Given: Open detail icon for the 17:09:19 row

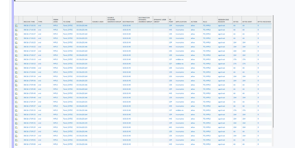Looking at the screenshot, I should tap(17, 136).
